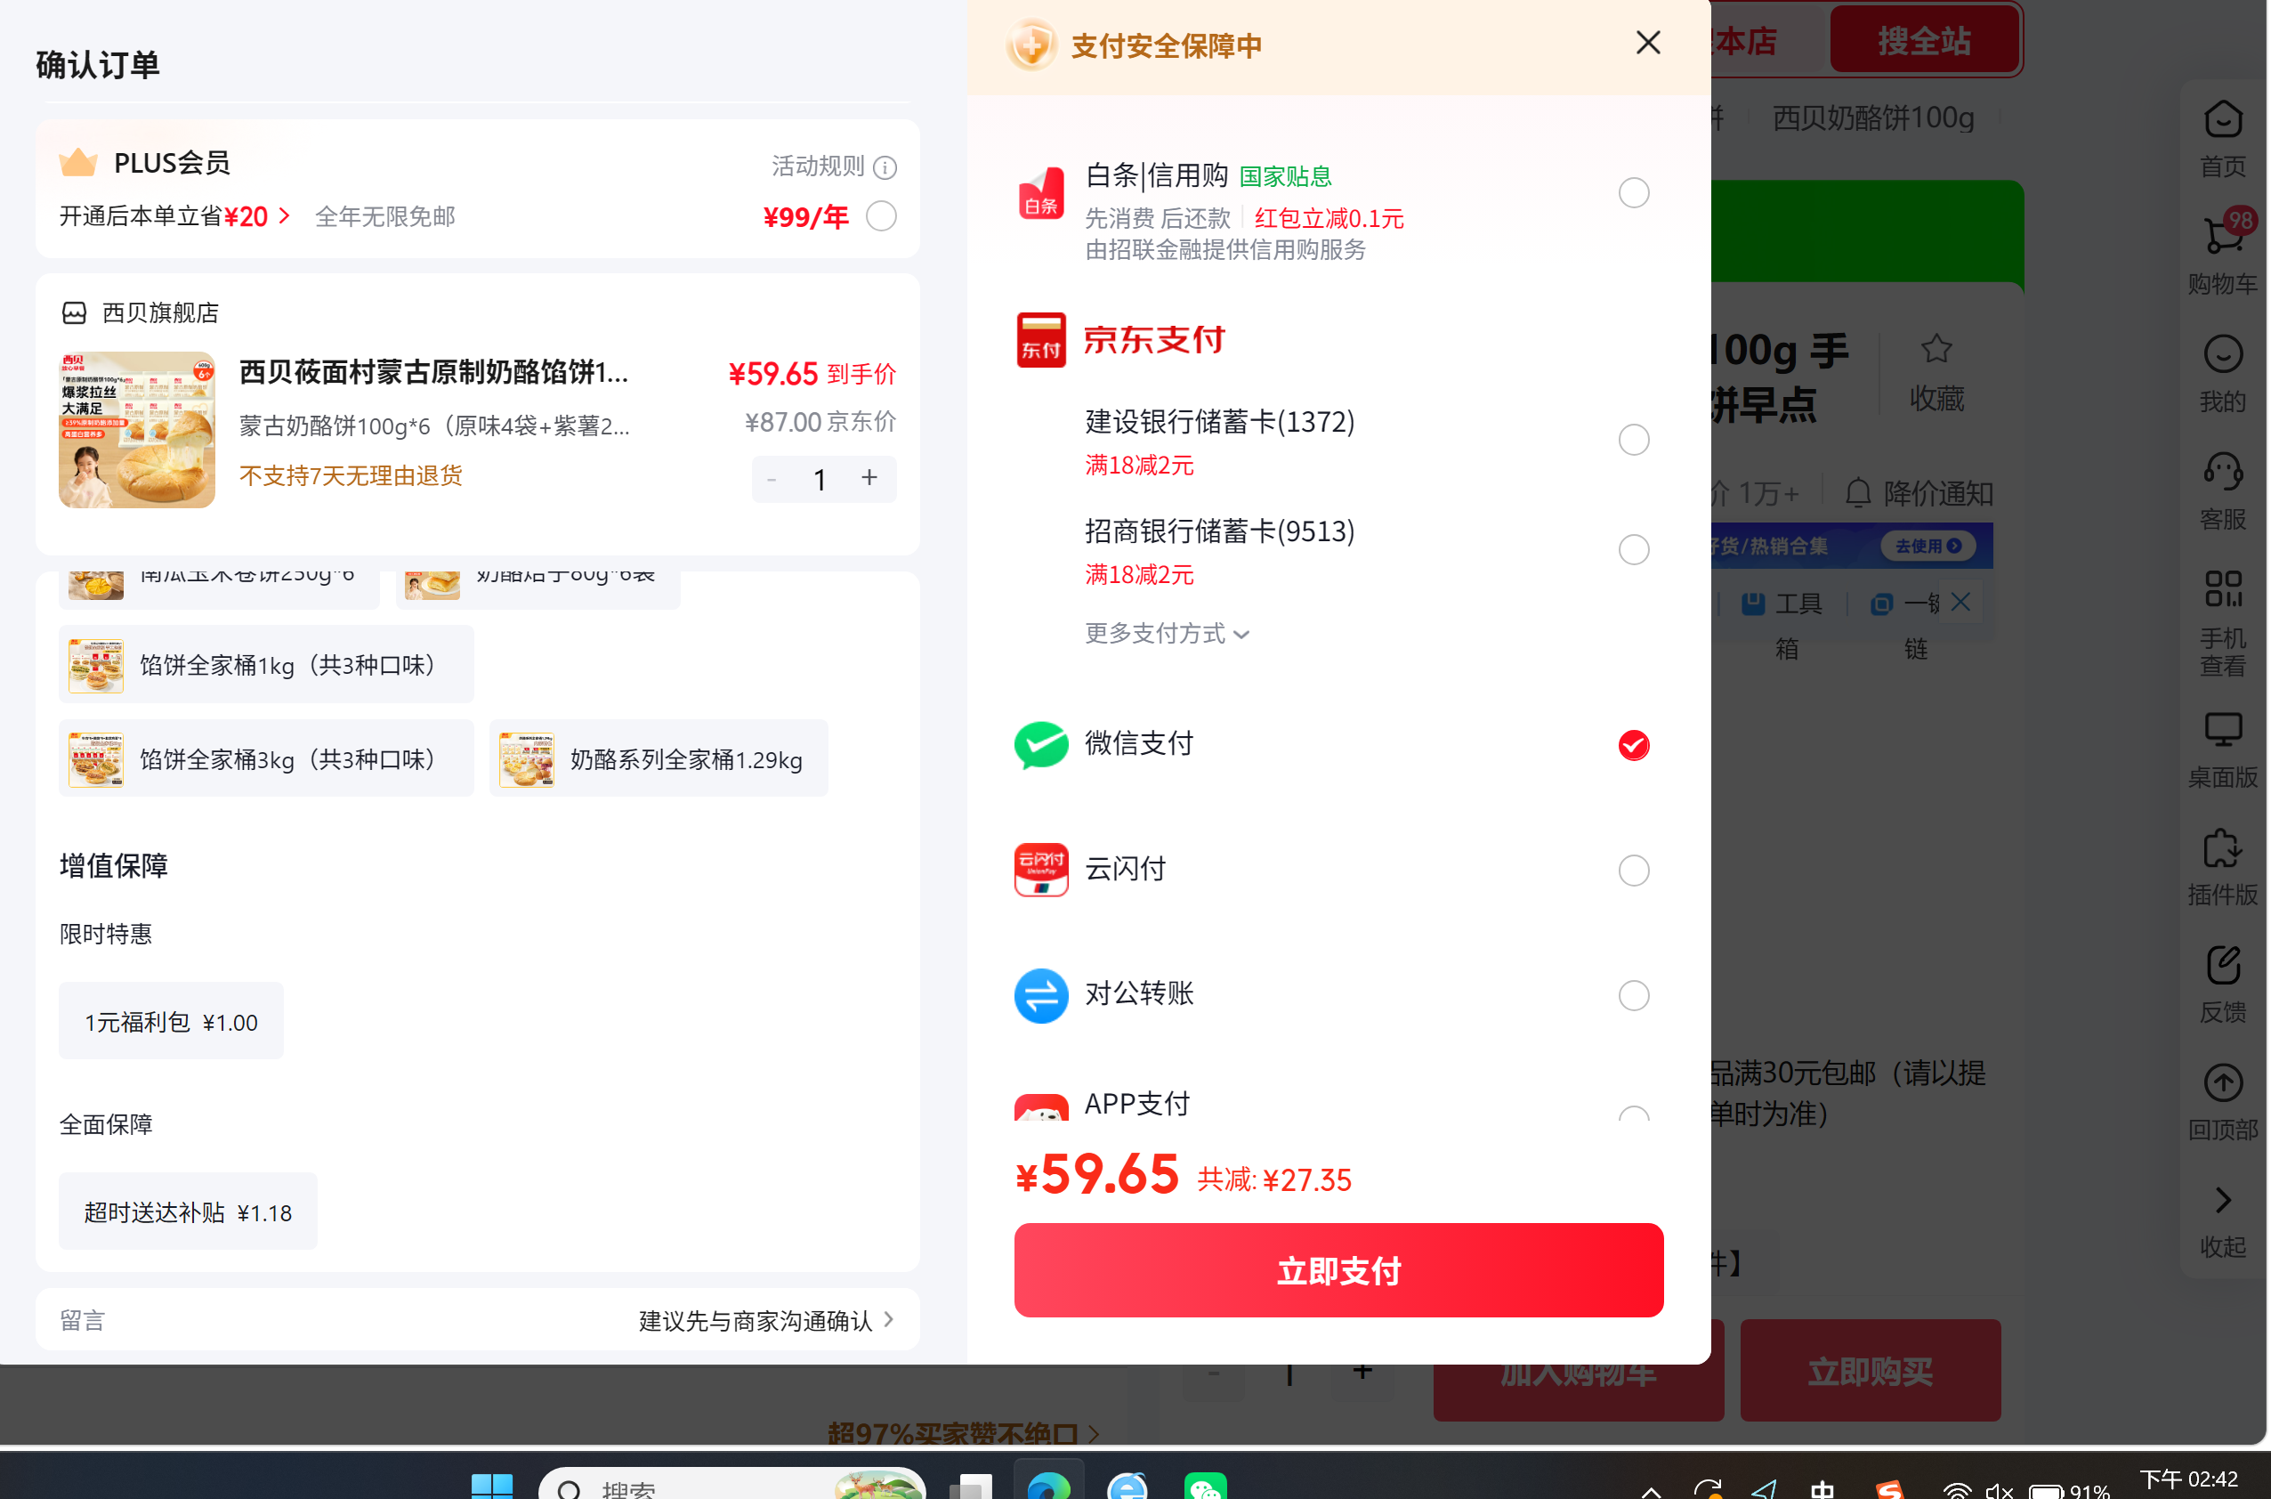2271x1499 pixels.
Task: Select the 1元福利包 ¥1.00 option
Action: coord(171,1022)
